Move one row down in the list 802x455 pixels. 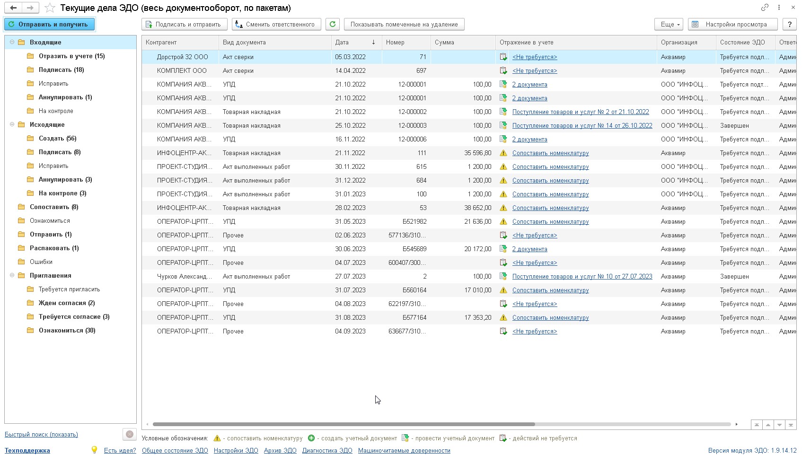click(x=779, y=425)
